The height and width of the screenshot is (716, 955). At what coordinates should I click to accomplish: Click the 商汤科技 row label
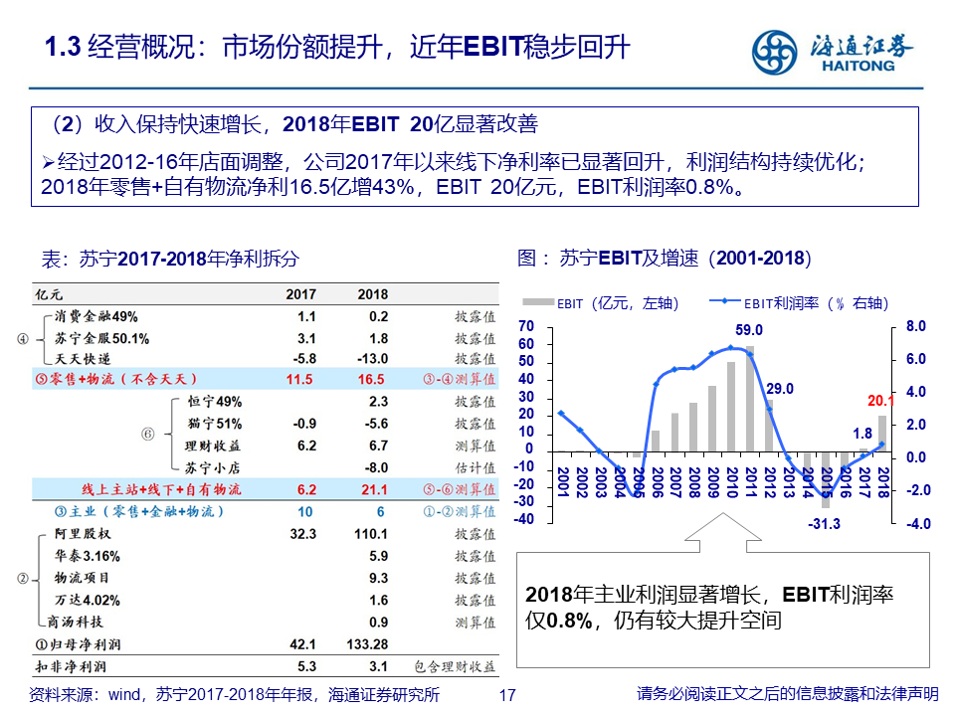click(x=76, y=623)
